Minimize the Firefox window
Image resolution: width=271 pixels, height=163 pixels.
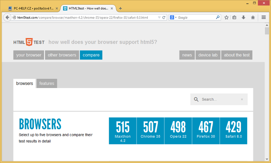point(247,3)
